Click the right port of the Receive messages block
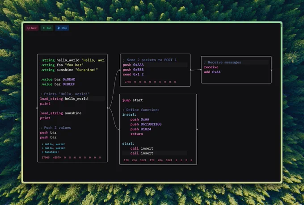 coord(272,70)
